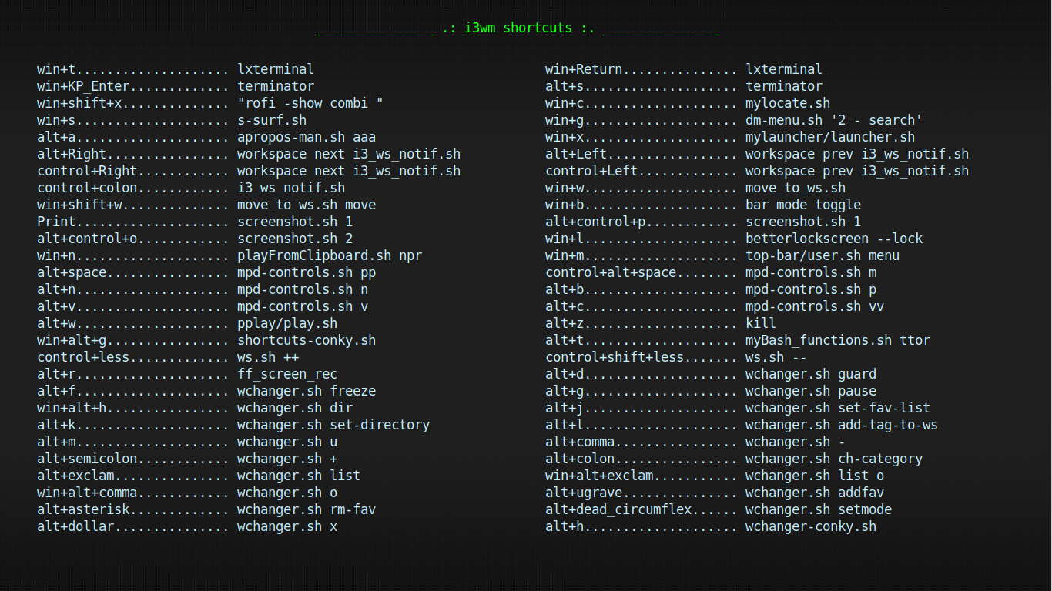The height and width of the screenshot is (591, 1052).
Task: Select 'screenshot.sh 2' command text
Action: [x=295, y=239]
